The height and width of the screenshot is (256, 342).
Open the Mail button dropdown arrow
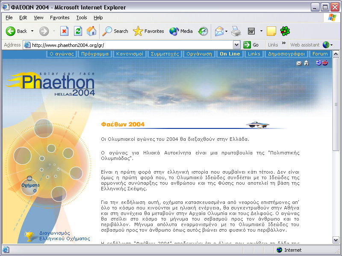point(226,31)
